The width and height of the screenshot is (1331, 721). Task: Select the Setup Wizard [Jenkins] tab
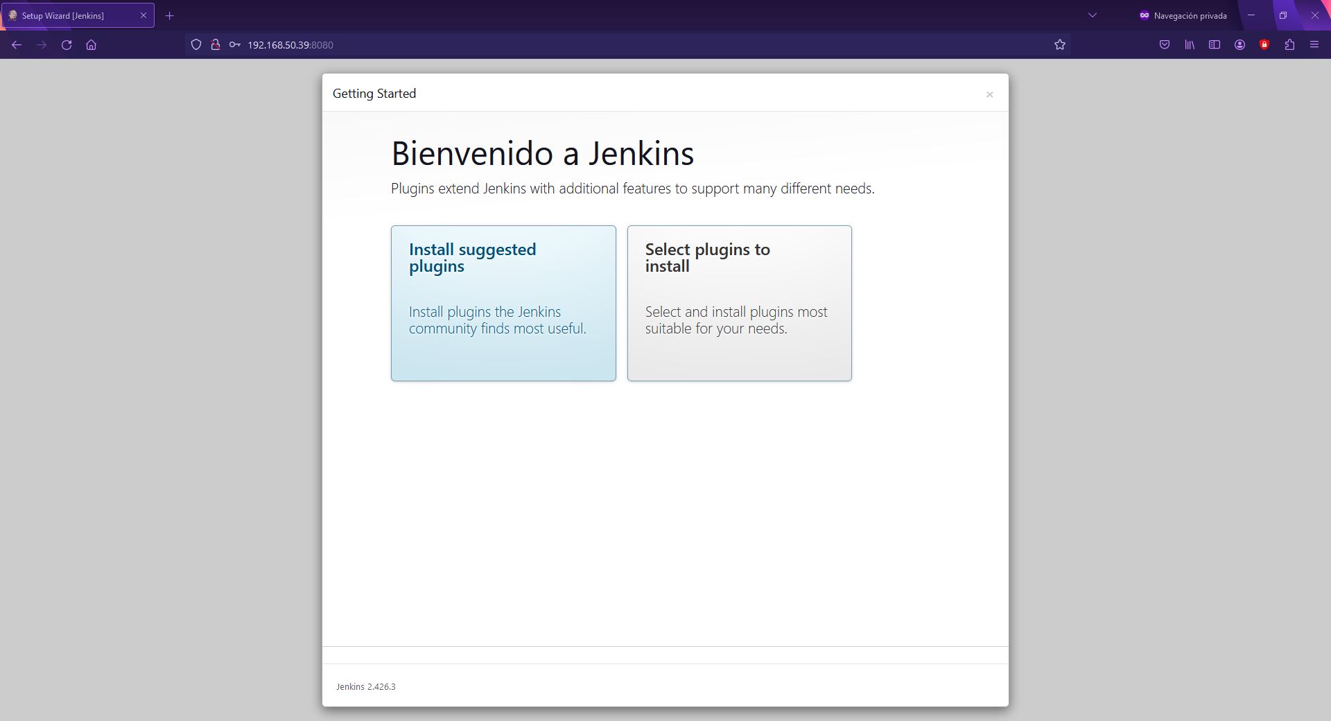[77, 15]
